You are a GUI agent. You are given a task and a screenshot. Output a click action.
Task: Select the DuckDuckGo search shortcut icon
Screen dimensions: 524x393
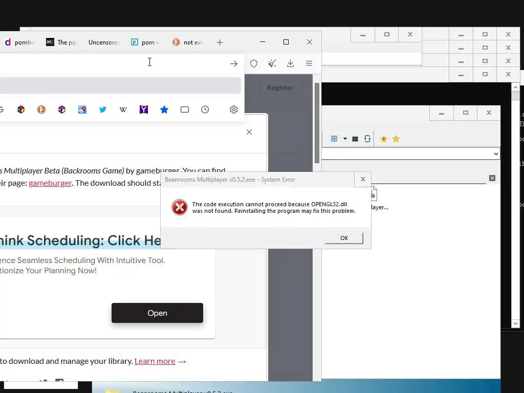point(41,110)
